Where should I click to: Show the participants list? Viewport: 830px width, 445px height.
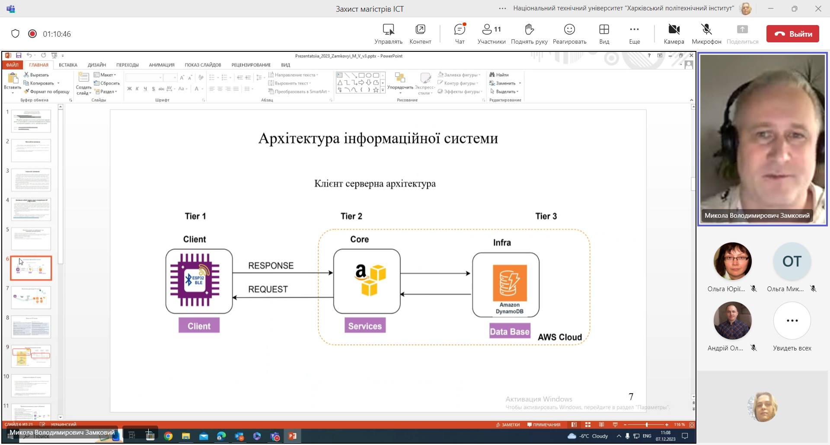(491, 34)
